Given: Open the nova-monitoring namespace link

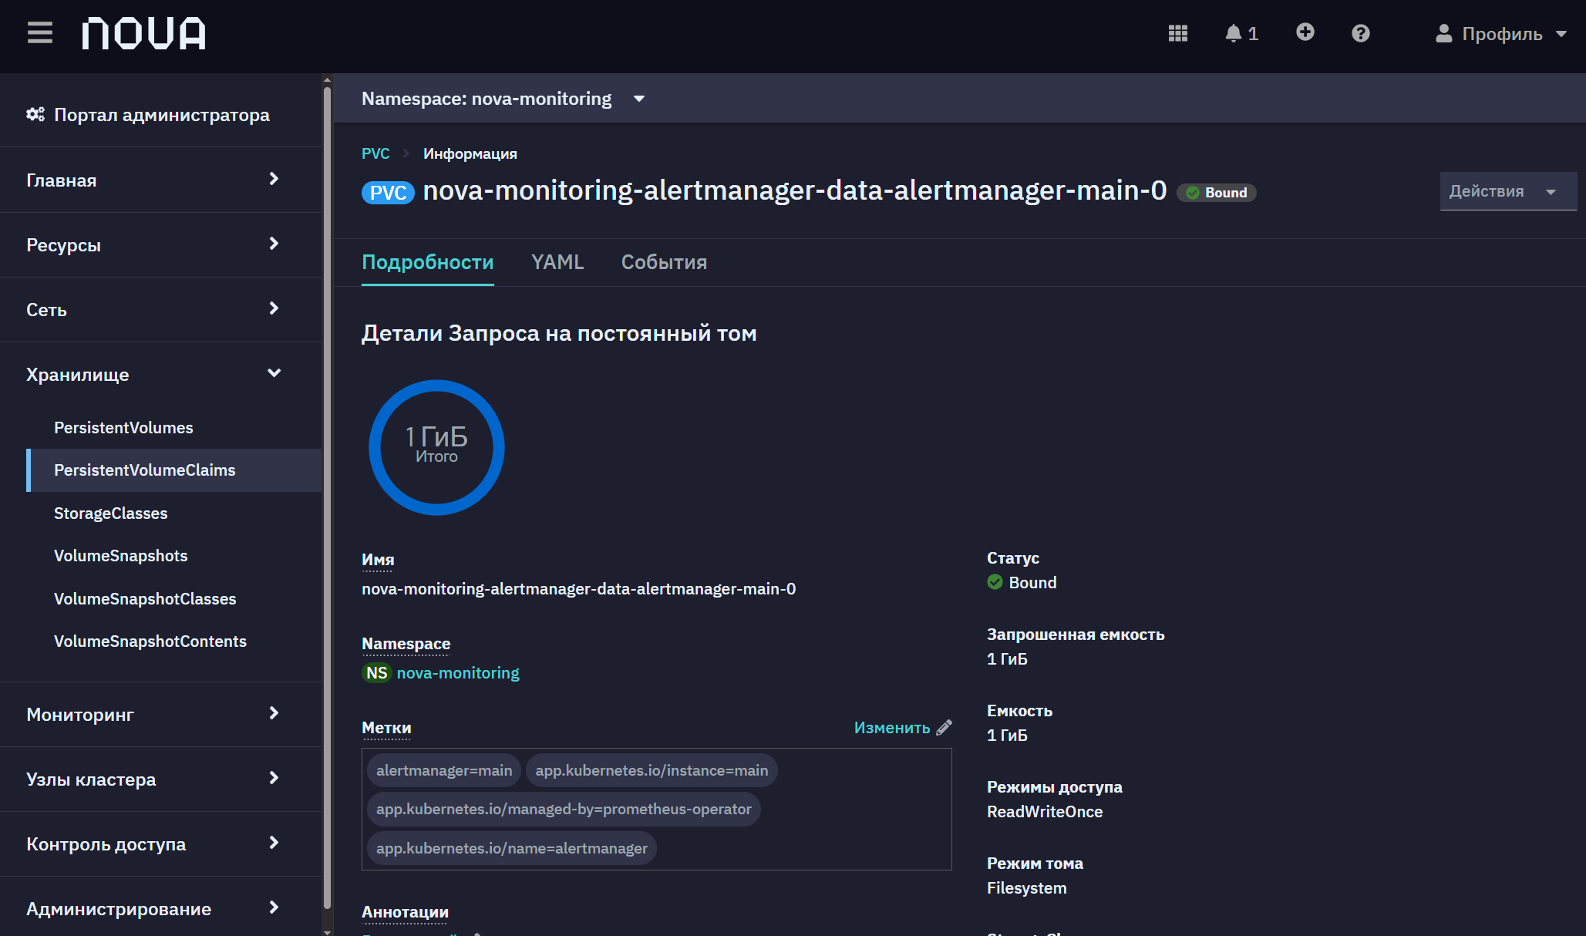Looking at the screenshot, I should (x=458, y=672).
